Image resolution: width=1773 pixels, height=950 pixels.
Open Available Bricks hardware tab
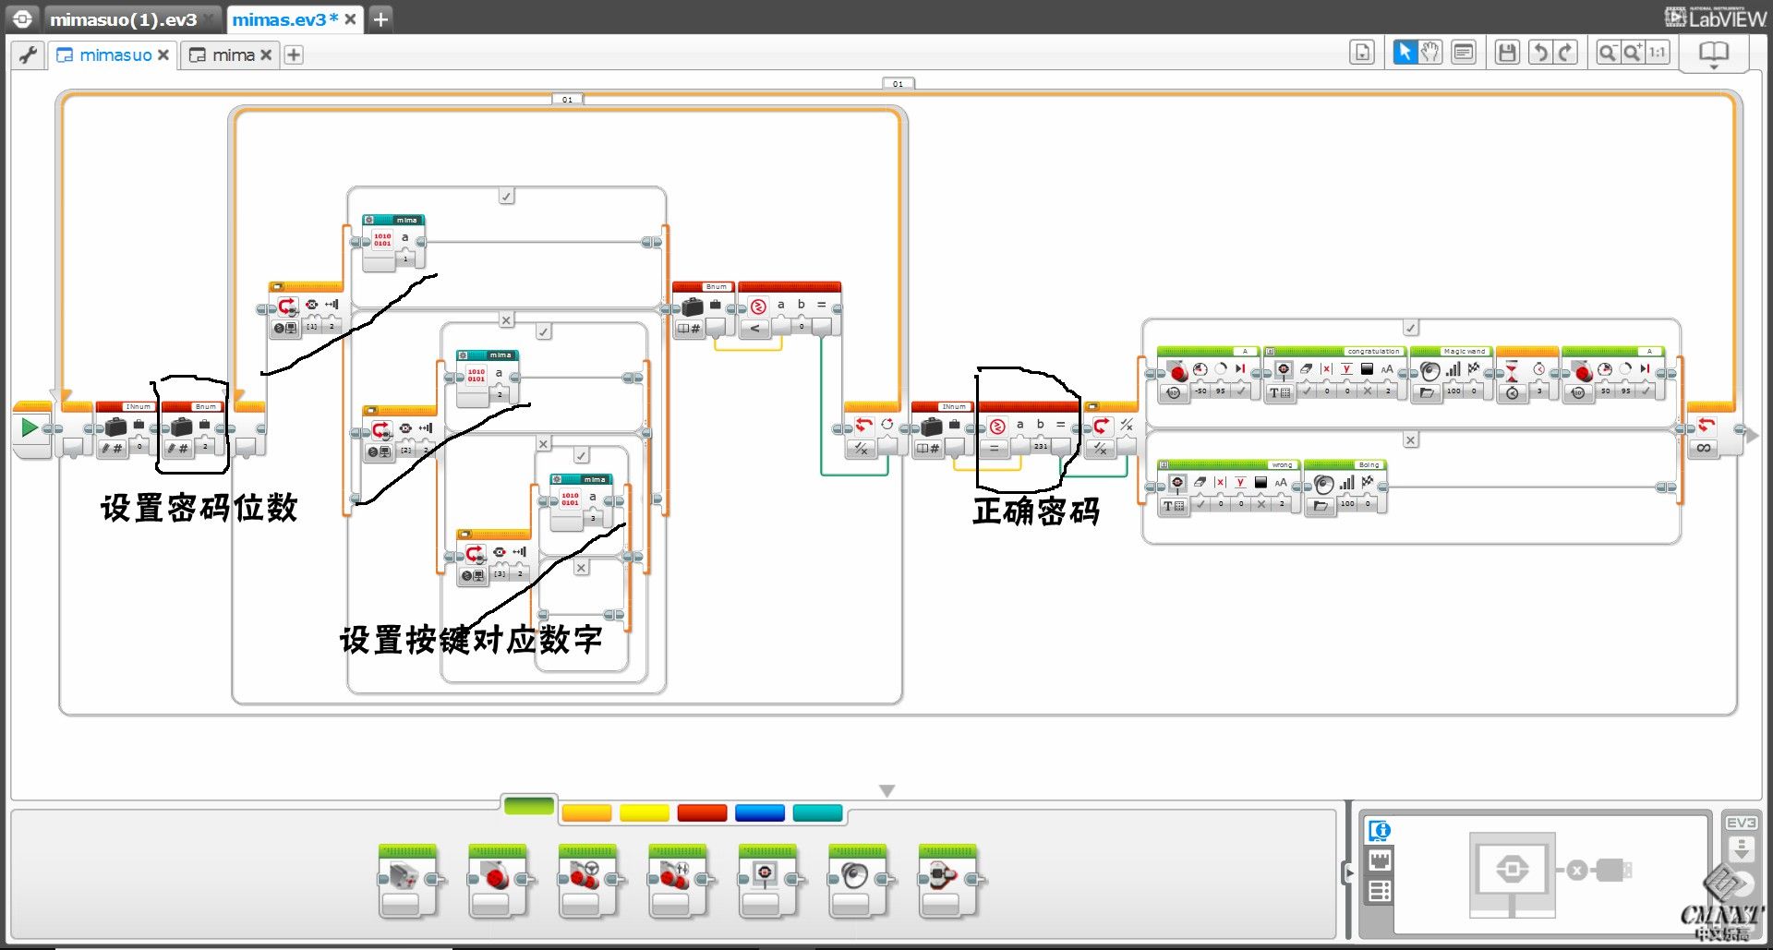(x=1380, y=892)
